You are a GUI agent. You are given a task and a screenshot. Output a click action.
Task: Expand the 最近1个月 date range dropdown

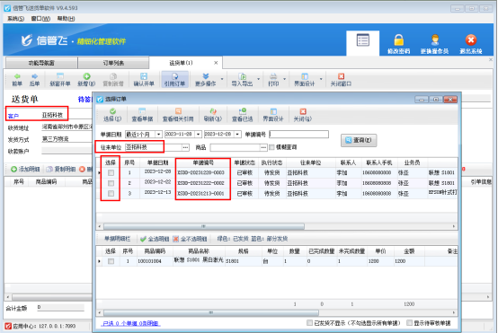(x=158, y=135)
